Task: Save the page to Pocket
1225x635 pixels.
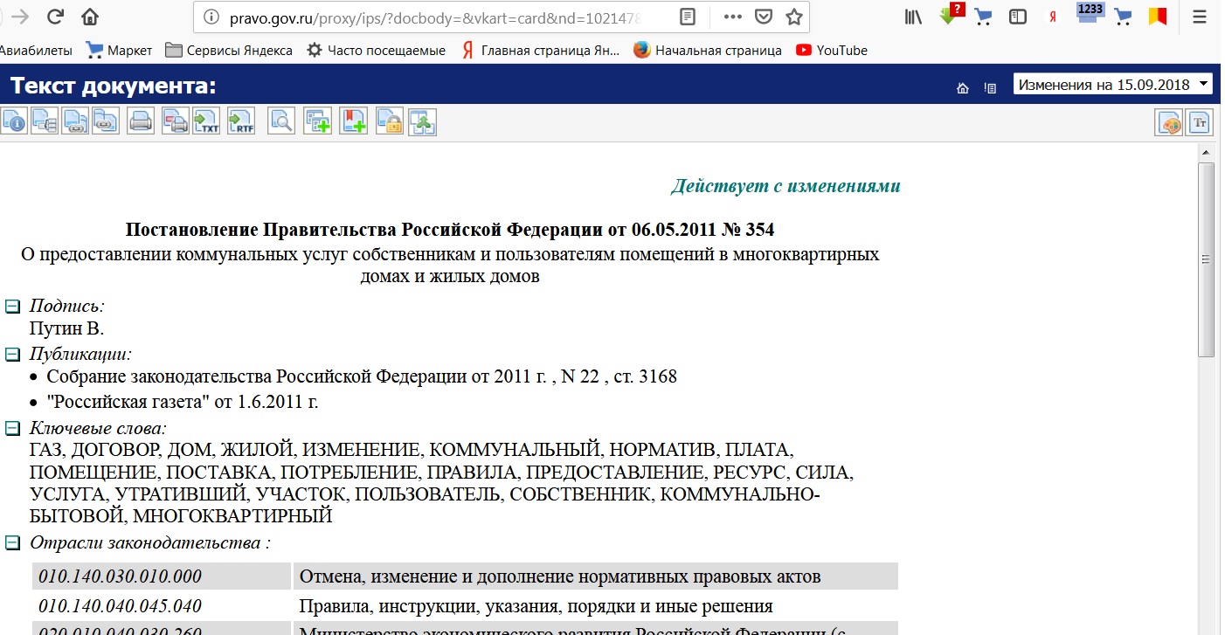Action: click(x=763, y=17)
